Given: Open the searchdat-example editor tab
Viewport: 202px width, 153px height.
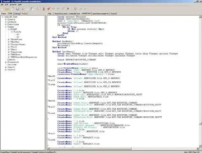Looking at the screenshot, I should click(x=100, y=13).
